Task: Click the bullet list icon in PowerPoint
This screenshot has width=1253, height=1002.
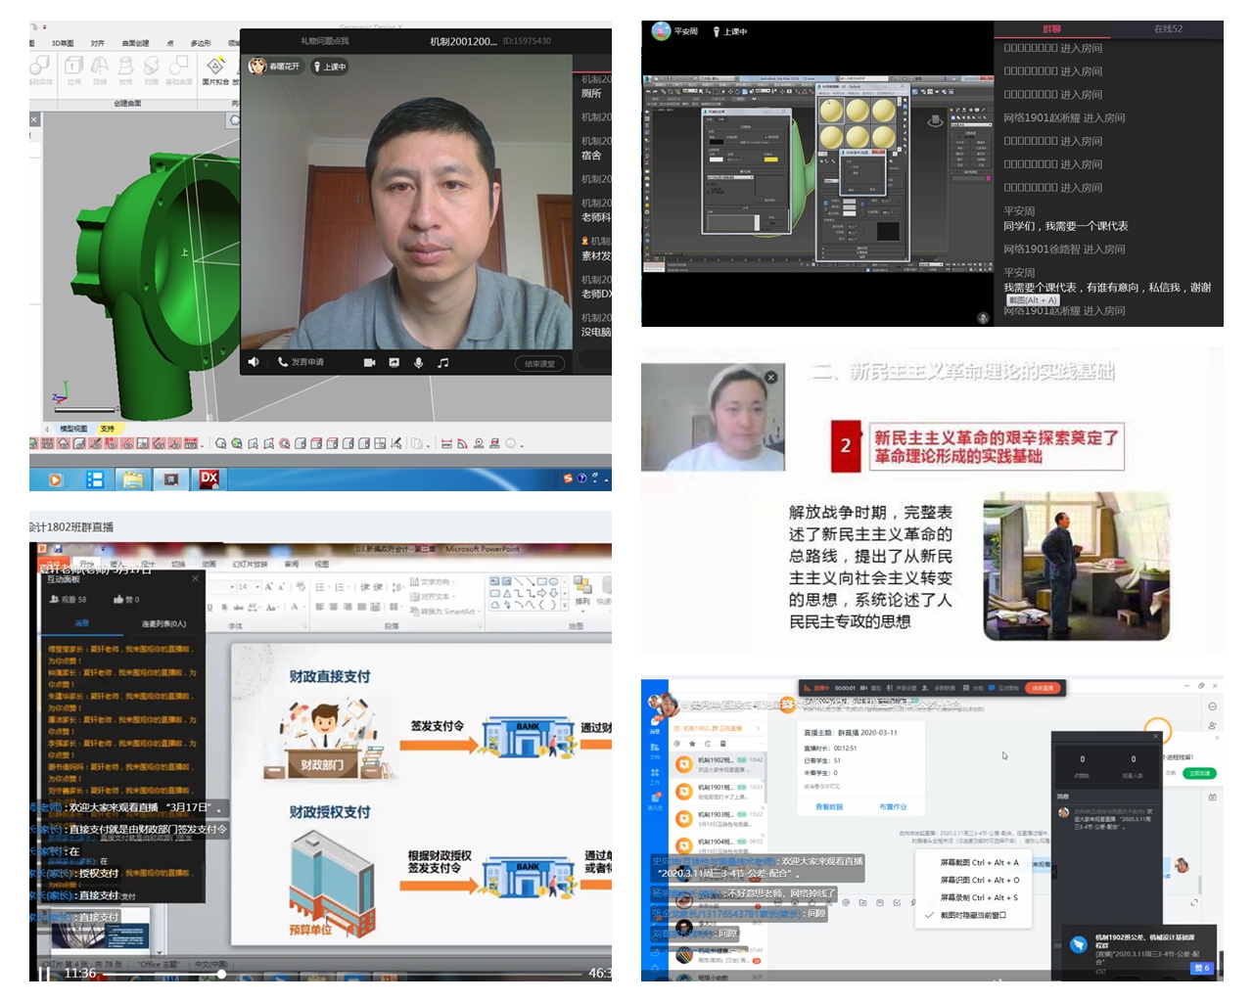Action: (x=320, y=587)
